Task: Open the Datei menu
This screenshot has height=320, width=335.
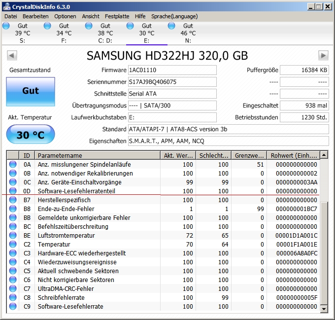Action: (11, 16)
